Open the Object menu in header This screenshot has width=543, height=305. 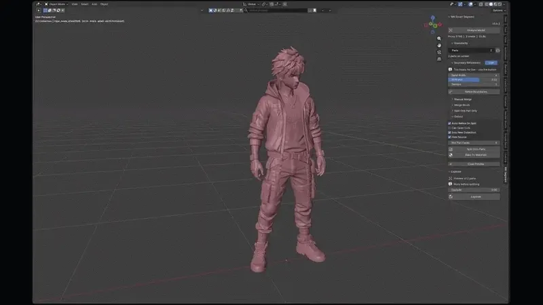104,4
